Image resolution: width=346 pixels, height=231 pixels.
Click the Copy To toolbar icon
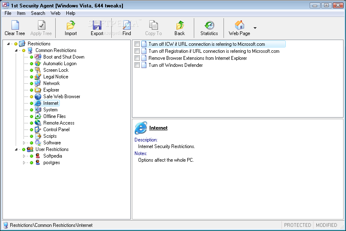[153, 25]
